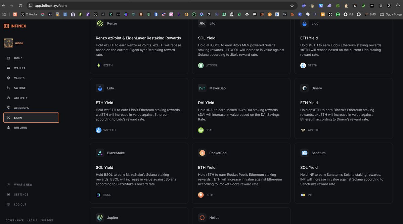Click Log Out

(20, 205)
